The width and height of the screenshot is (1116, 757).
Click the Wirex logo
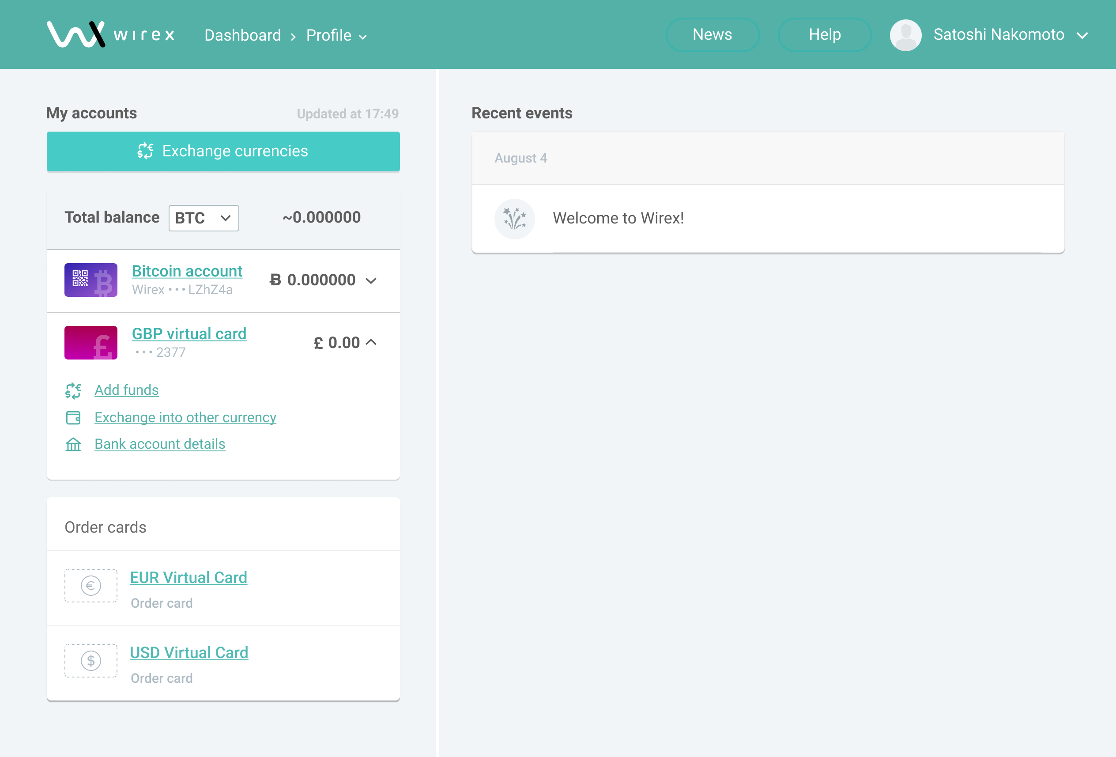pyautogui.click(x=111, y=34)
